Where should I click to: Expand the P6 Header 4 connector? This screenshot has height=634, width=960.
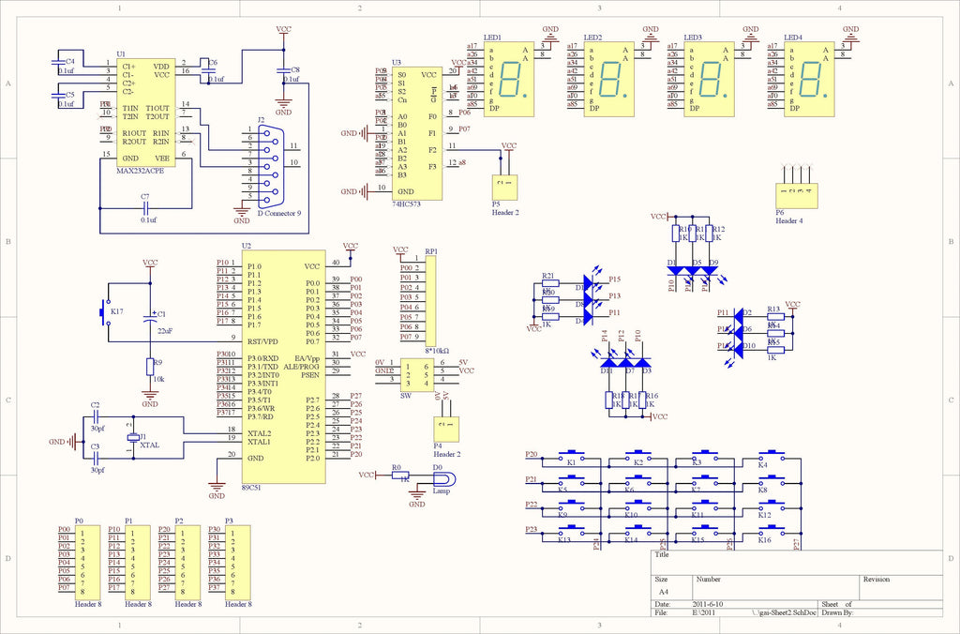point(798,195)
